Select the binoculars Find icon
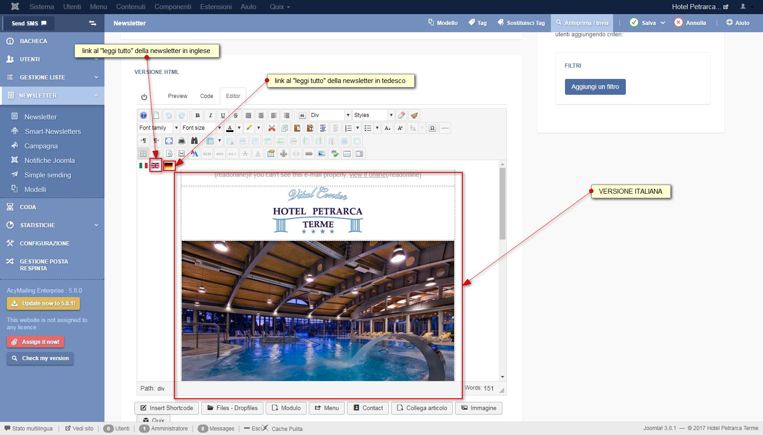 pyautogui.click(x=194, y=141)
